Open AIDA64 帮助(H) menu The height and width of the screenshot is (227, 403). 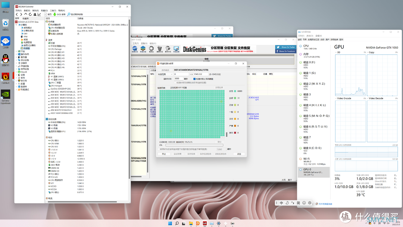pyautogui.click(x=62, y=10)
